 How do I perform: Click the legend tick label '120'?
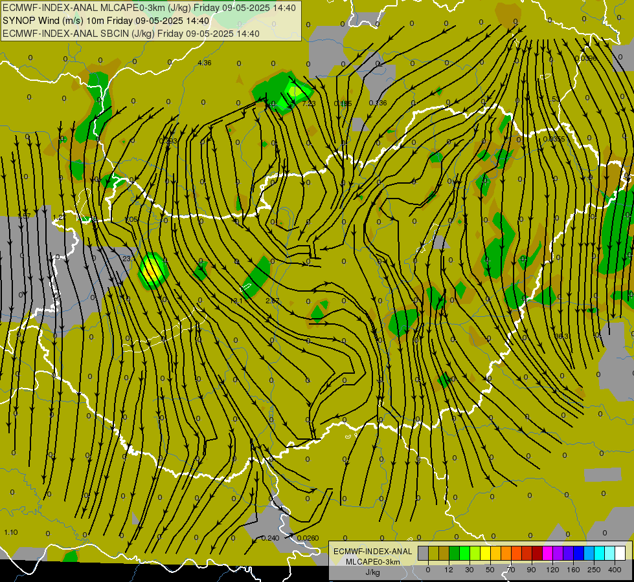click(552, 570)
